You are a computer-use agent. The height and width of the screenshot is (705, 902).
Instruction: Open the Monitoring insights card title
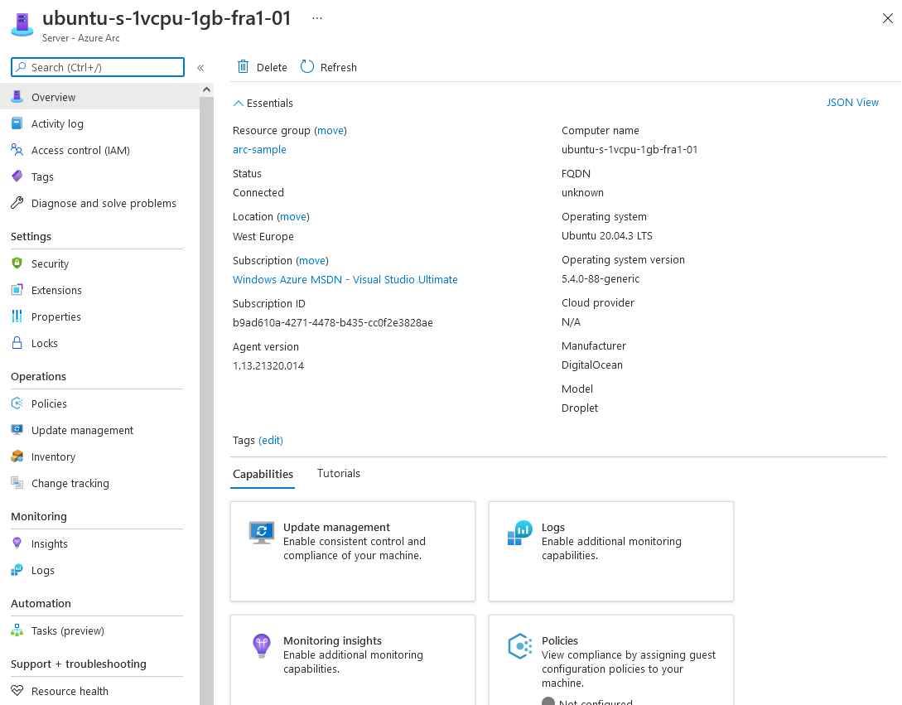point(332,640)
